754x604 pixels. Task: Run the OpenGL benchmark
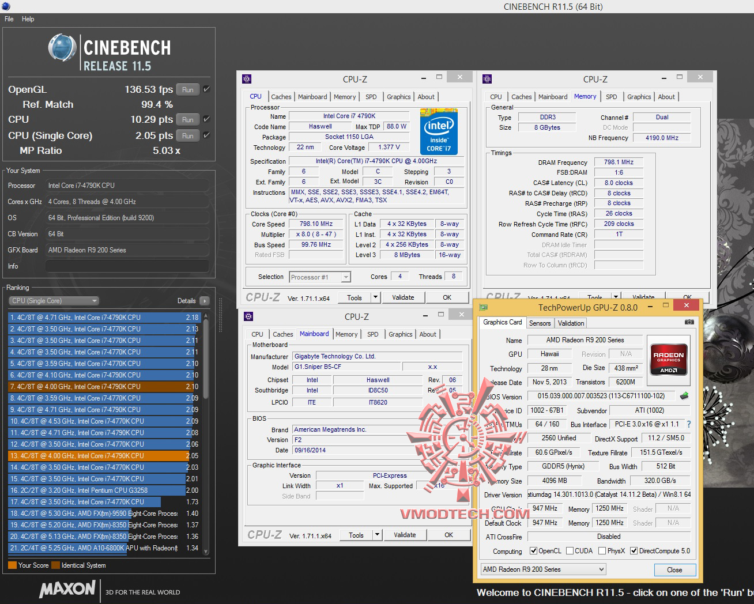188,89
